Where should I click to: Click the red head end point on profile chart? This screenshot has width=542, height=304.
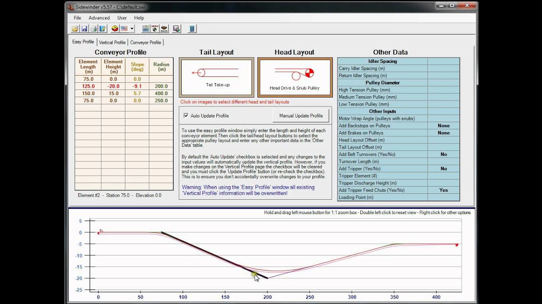click(456, 244)
